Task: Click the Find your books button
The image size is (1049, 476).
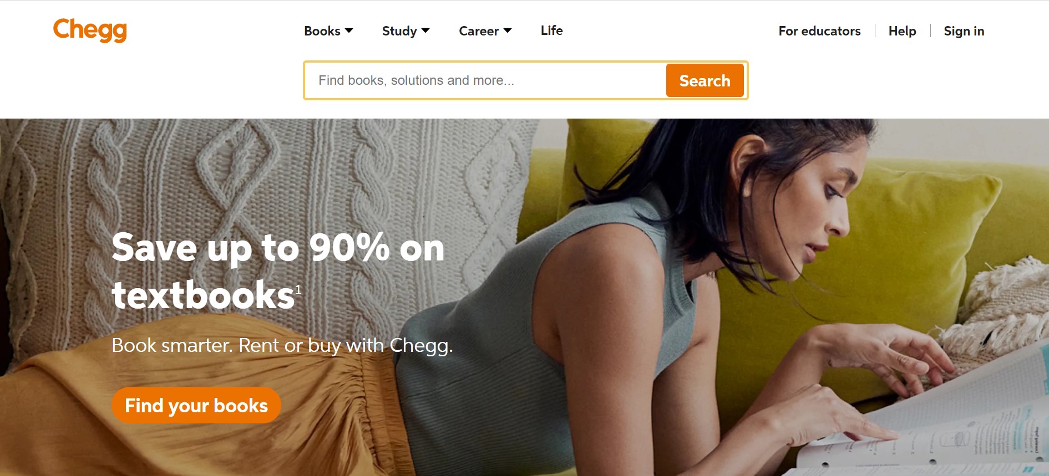Action: (196, 405)
